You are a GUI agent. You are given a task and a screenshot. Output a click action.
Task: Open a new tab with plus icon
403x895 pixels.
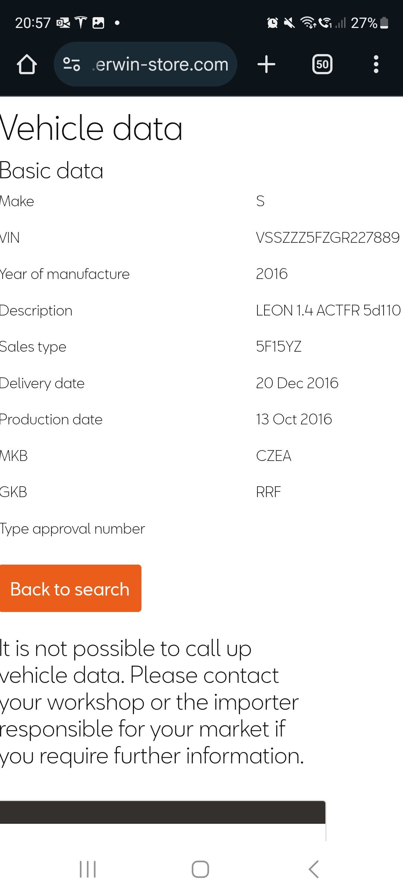click(266, 64)
